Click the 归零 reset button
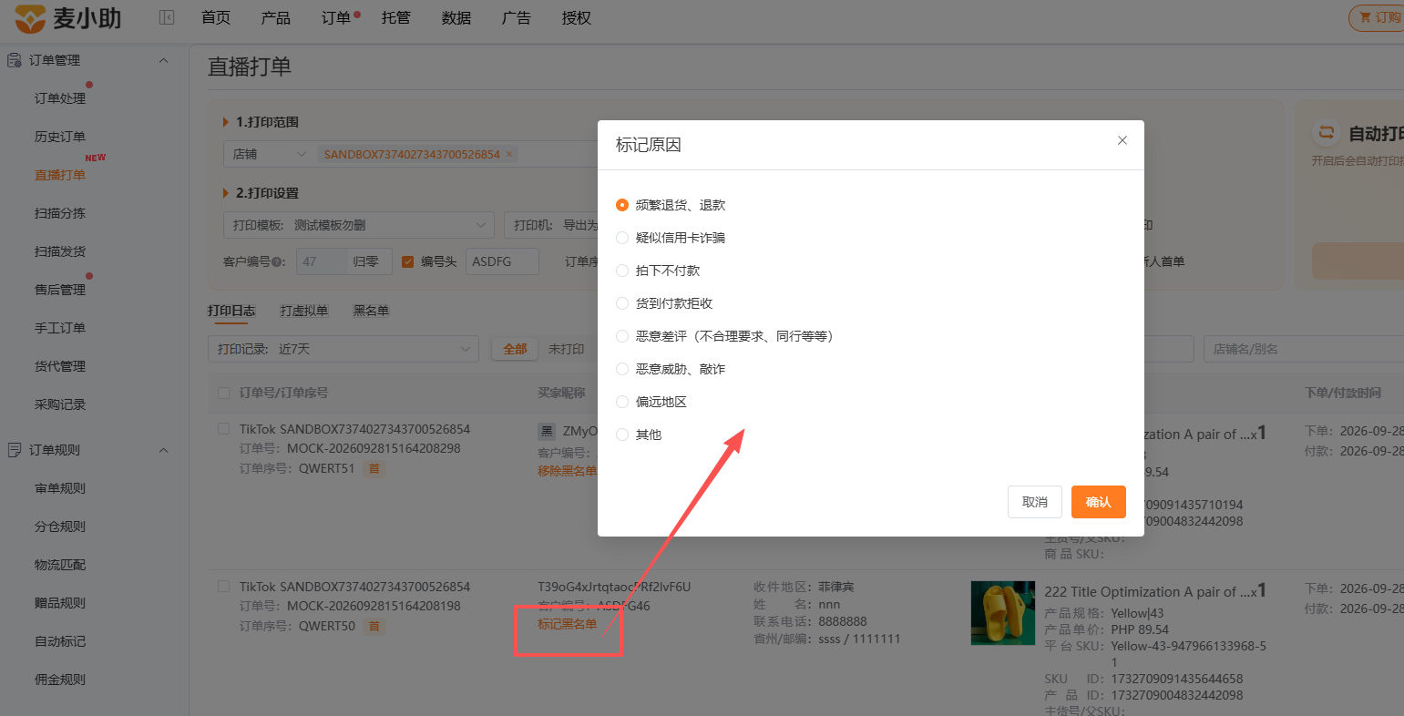 click(366, 262)
